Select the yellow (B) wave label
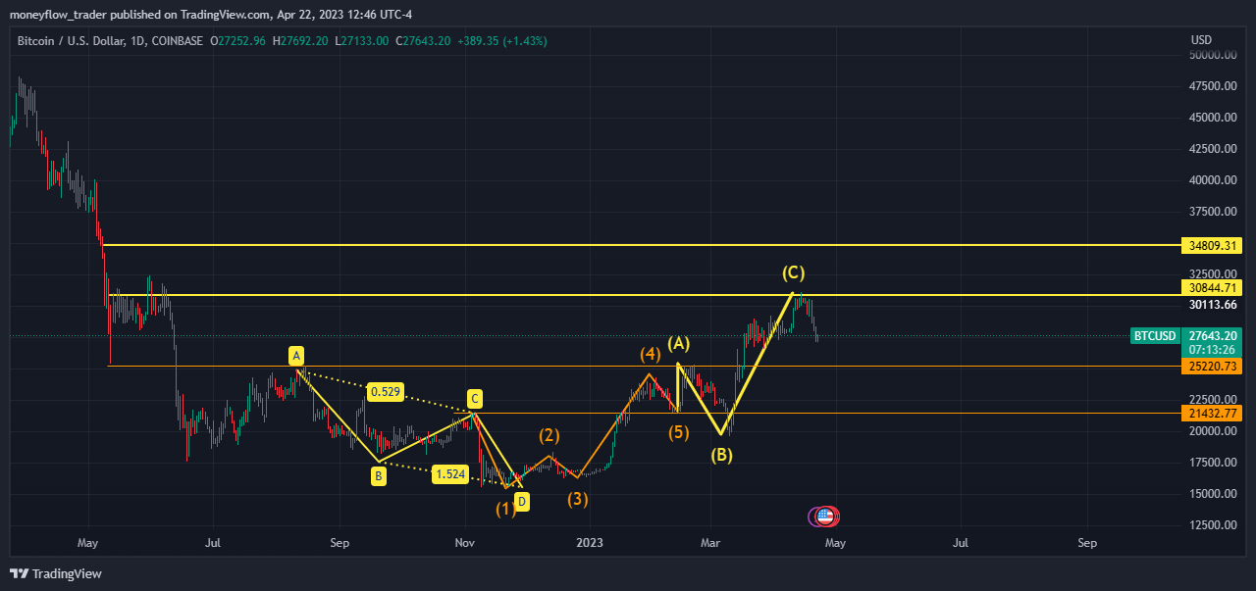This screenshot has height=591, width=1256. click(722, 455)
